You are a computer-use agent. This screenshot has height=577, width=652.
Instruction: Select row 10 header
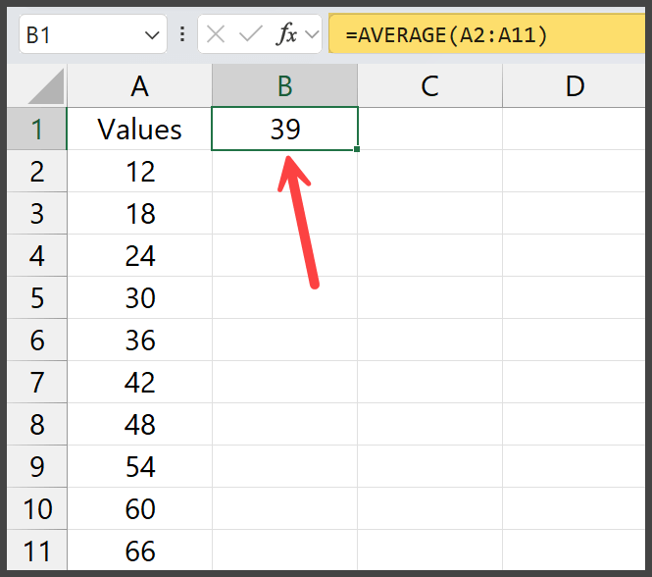[37, 508]
